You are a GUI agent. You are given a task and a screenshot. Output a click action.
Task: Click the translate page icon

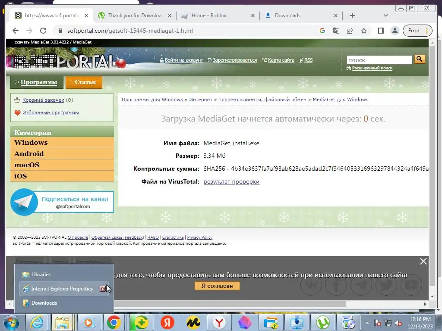pos(336,31)
